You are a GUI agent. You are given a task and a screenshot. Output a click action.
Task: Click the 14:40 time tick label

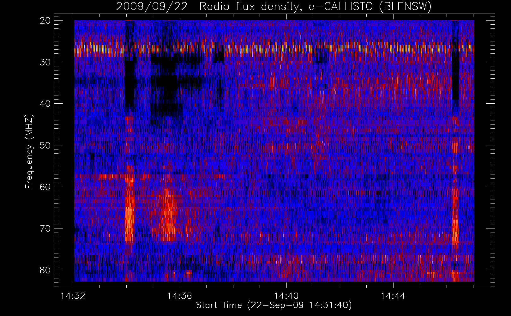(x=286, y=296)
